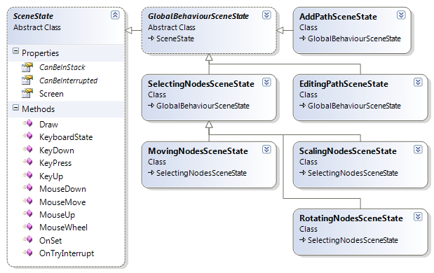
Task: Click the Screen property icon
Action: coord(27,93)
